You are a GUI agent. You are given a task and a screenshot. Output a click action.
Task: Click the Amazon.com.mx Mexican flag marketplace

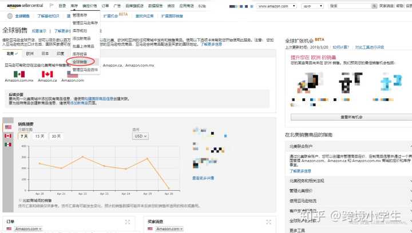(x=19, y=74)
